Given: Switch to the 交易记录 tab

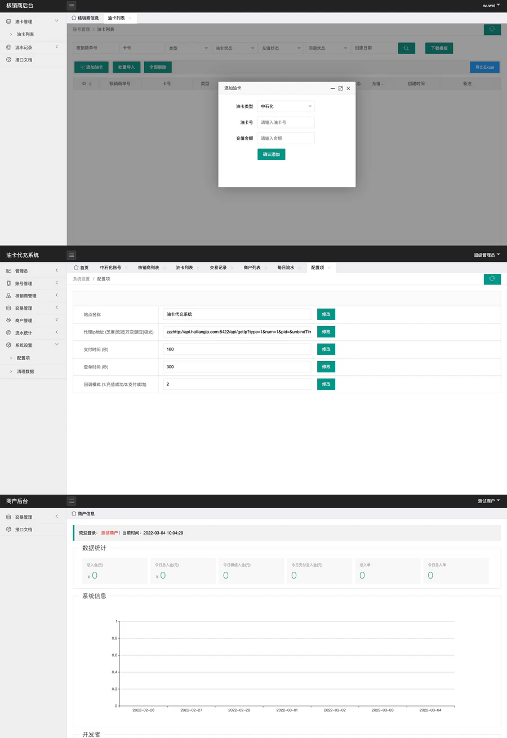Looking at the screenshot, I should (x=218, y=268).
